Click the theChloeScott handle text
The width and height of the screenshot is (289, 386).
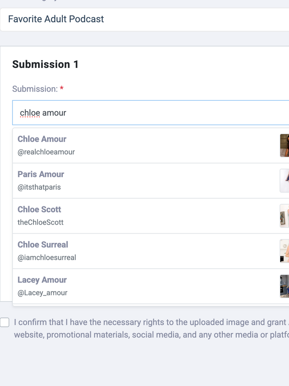(x=41, y=222)
